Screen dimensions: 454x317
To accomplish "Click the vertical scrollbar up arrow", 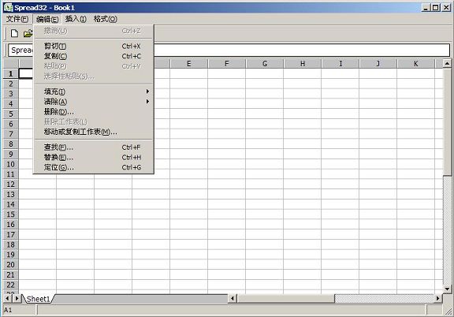I will 447,63.
